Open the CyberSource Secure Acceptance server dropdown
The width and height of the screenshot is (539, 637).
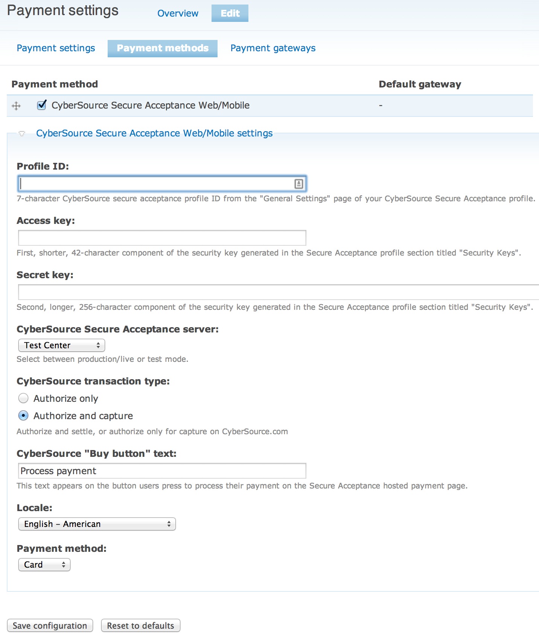[x=61, y=345]
